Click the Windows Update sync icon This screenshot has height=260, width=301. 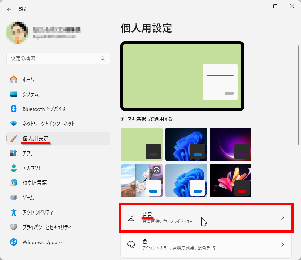pos(14,242)
